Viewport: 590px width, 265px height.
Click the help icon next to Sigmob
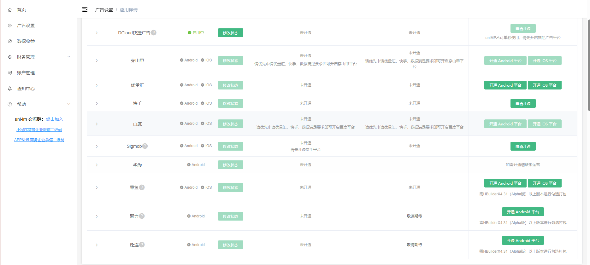[x=145, y=146]
